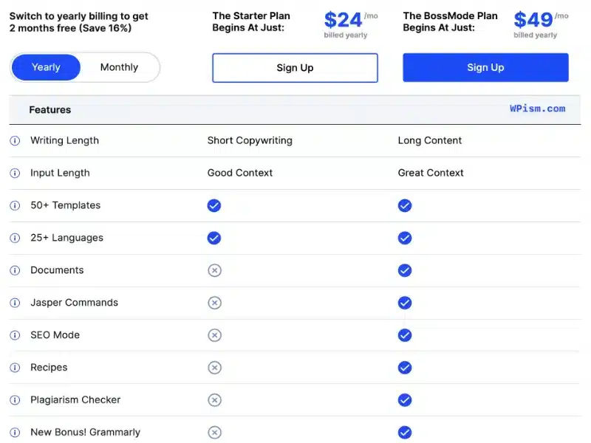
Task: Click BossMode checkmark for SEO Mode
Action: [x=405, y=335]
